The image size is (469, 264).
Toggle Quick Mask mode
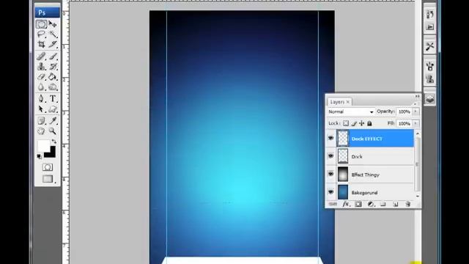[x=47, y=167]
